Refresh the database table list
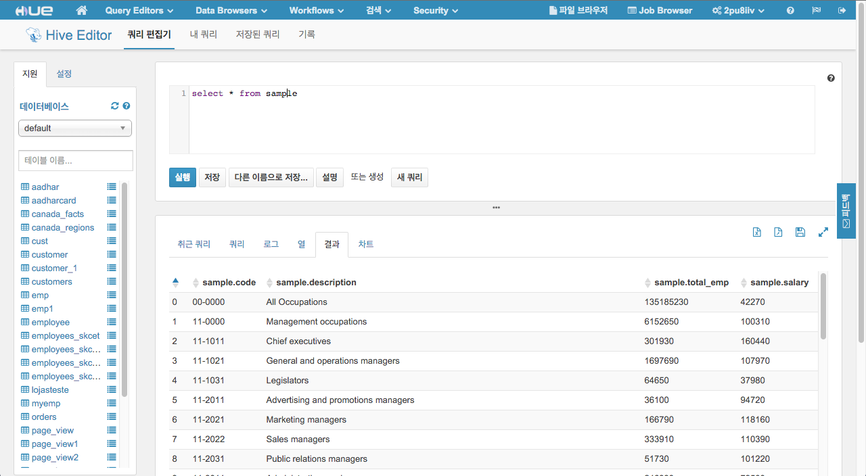Image resolution: width=866 pixels, height=476 pixels. 115,106
